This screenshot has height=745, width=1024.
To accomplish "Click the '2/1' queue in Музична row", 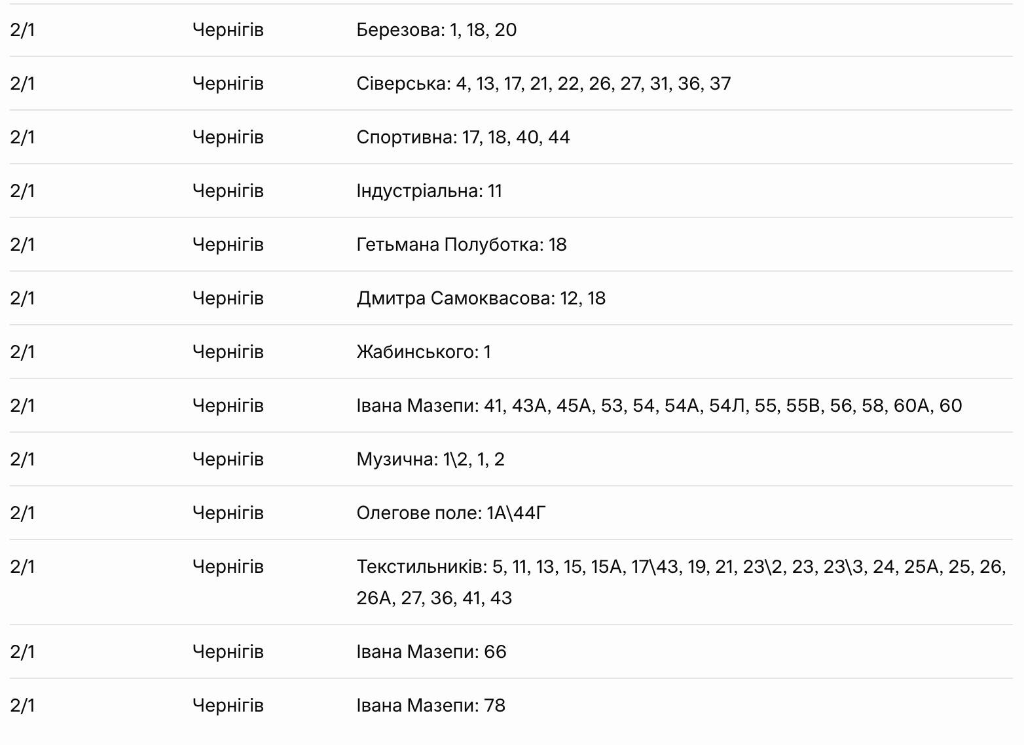I will pos(22,460).
